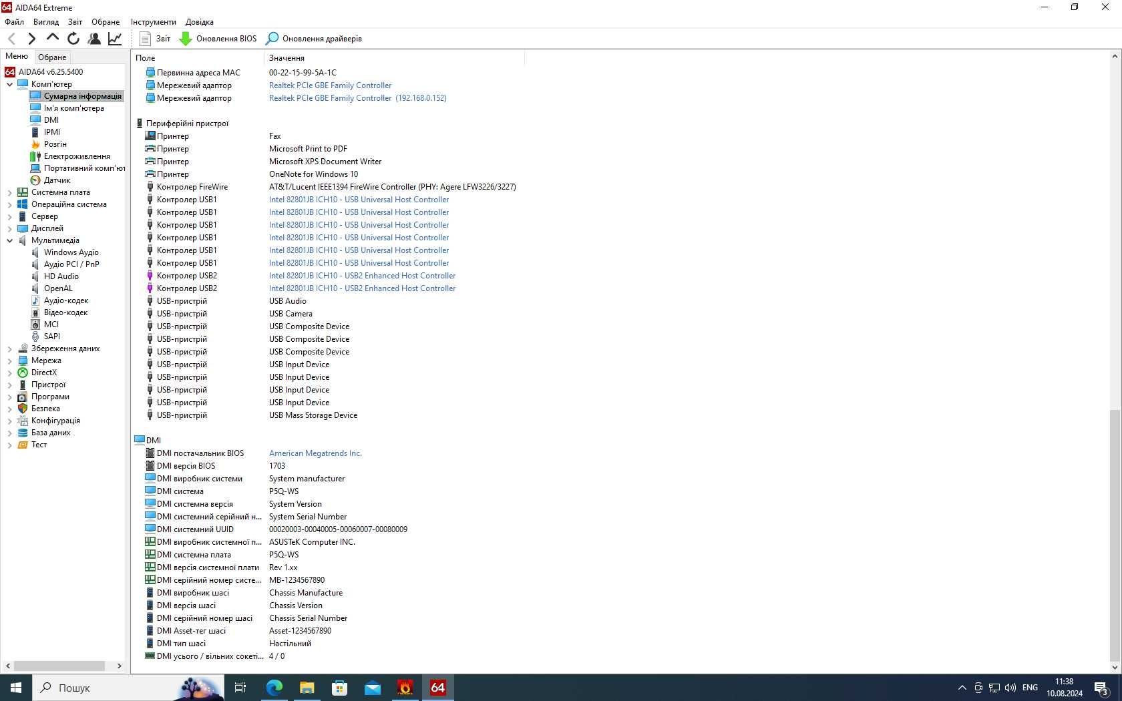Expand the Збереження даних tree node
Viewport: 1122px width, 701px height.
tap(9, 348)
